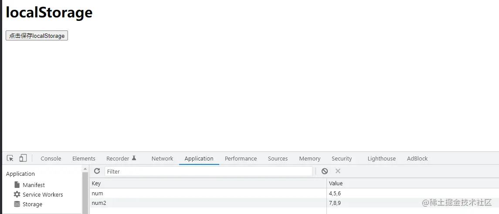
Task: Click the Storage database icon
Action: tap(17, 204)
